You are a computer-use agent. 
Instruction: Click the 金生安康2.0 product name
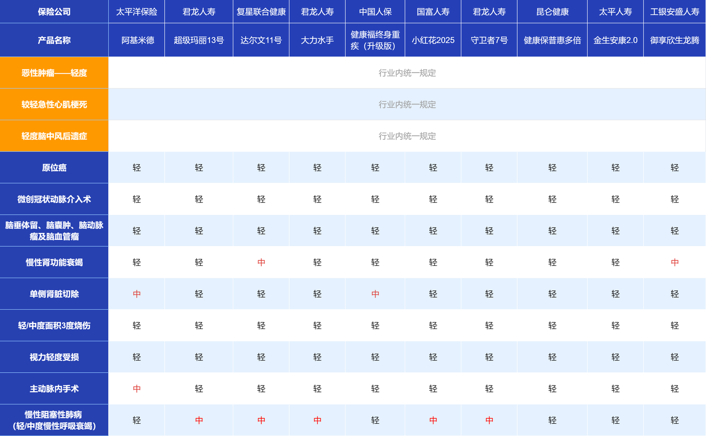point(616,40)
